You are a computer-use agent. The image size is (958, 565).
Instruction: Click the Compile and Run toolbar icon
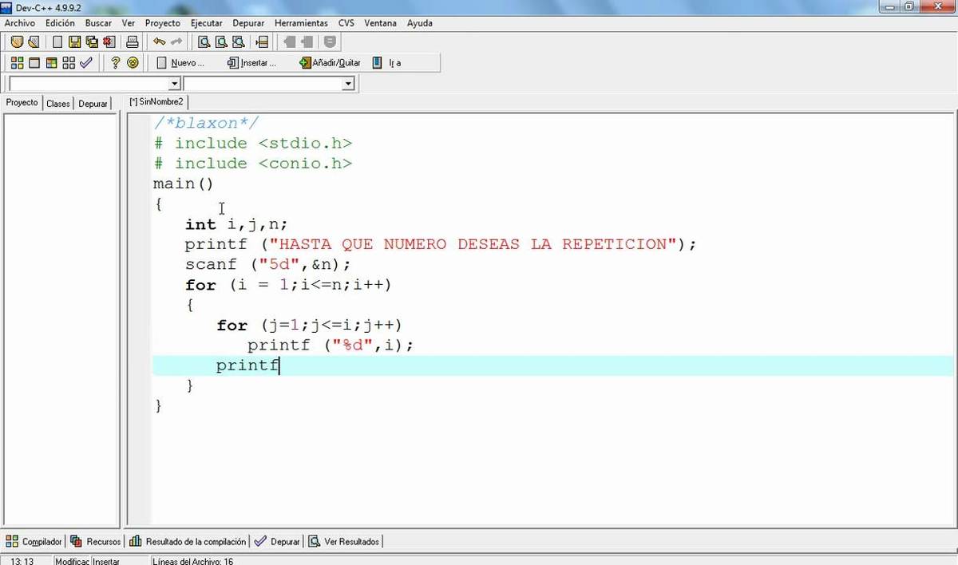51,62
